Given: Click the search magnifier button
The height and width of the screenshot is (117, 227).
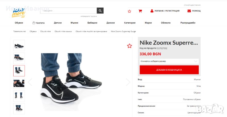Looking at the screenshot, I should pyautogui.click(x=100, y=11).
